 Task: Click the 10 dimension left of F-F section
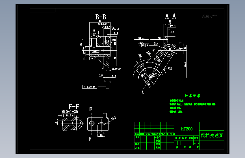(x=57, y=123)
